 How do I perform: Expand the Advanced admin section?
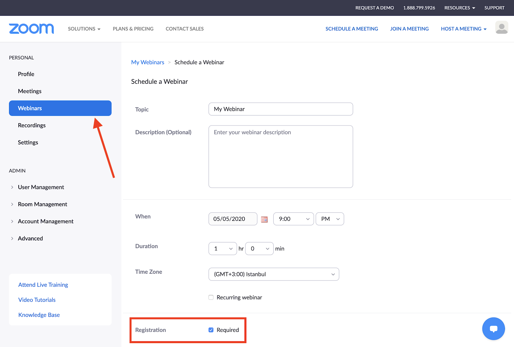pyautogui.click(x=30, y=239)
